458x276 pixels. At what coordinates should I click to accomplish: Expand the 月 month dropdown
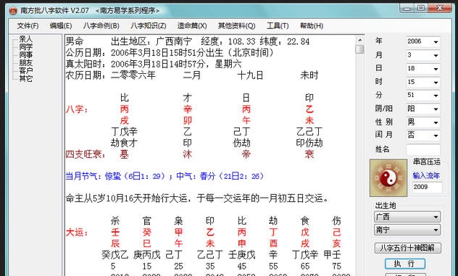click(x=436, y=55)
